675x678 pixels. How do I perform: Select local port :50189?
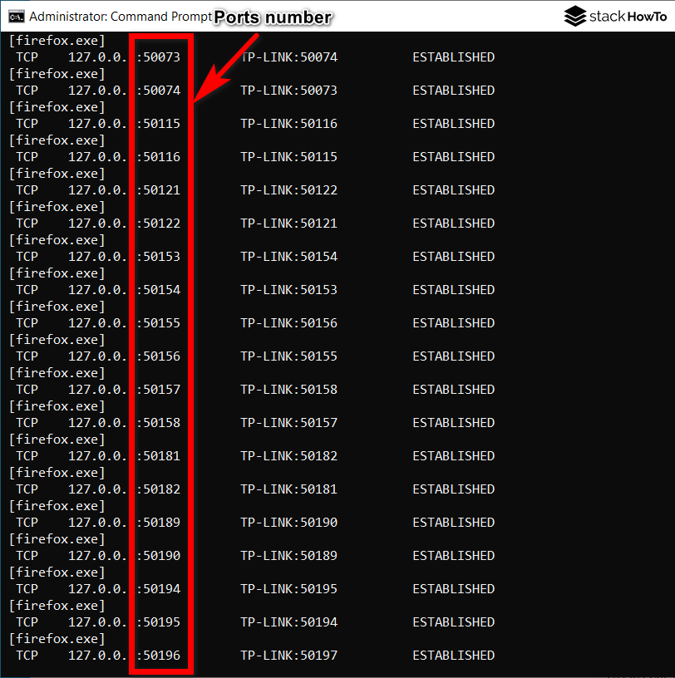(x=159, y=523)
